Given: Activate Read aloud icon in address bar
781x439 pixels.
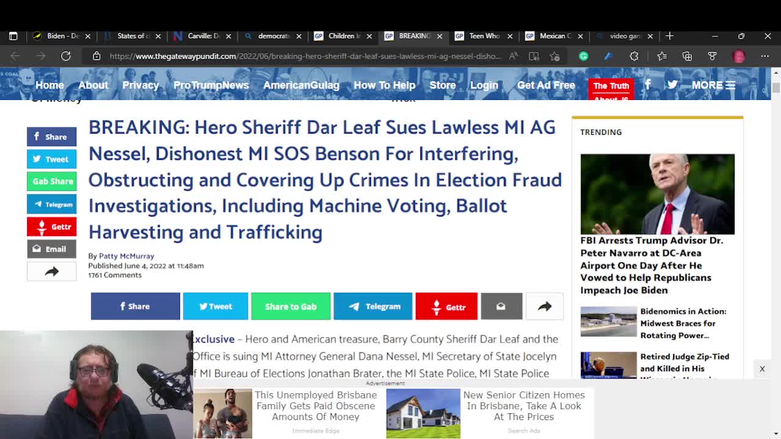Looking at the screenshot, I should pos(514,56).
